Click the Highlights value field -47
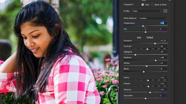Viewport: 186px width, 104px height. coord(163,52)
